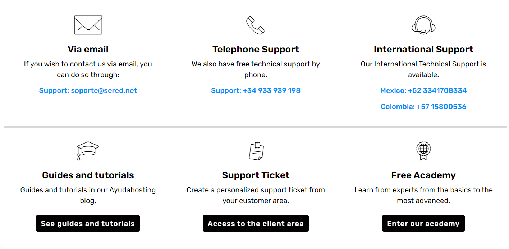509x249 pixels.
Task: Click the graduation cap guides icon
Action: click(88, 151)
